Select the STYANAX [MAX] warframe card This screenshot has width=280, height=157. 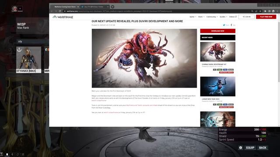click(x=28, y=60)
